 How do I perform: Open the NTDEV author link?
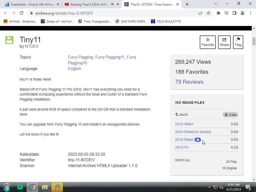[x=32, y=46]
